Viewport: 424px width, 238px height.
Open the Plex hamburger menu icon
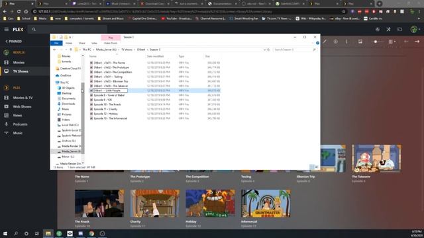(x=6, y=29)
